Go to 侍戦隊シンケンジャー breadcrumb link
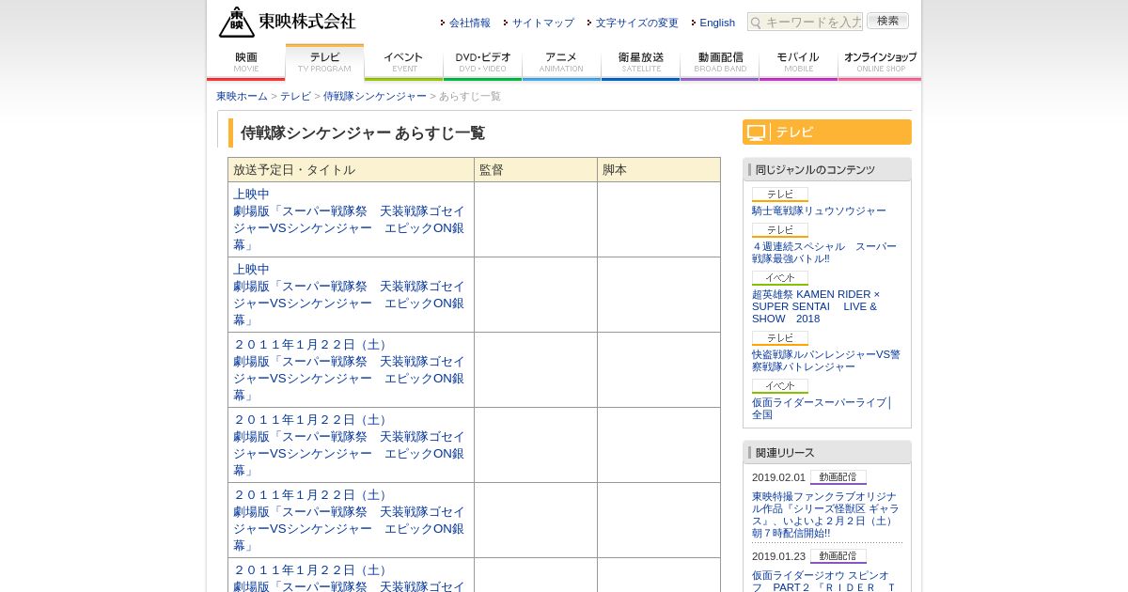The image size is (1128, 592). pyautogui.click(x=375, y=96)
